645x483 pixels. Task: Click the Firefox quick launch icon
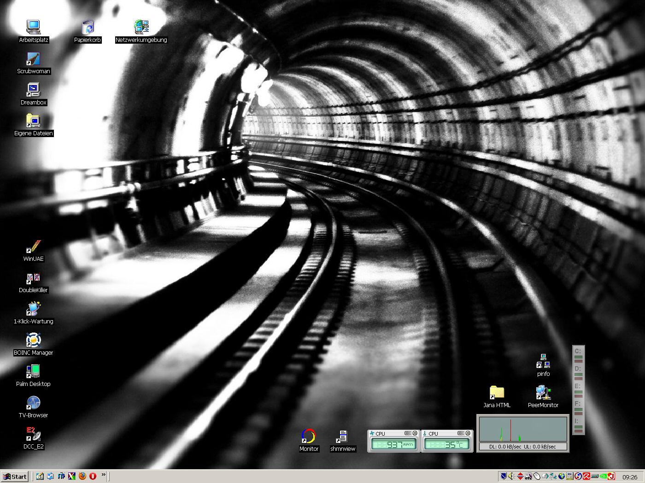(82, 476)
